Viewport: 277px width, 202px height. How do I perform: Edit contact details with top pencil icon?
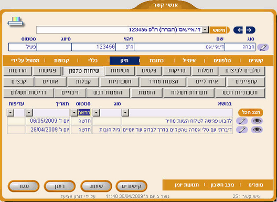click(263, 47)
